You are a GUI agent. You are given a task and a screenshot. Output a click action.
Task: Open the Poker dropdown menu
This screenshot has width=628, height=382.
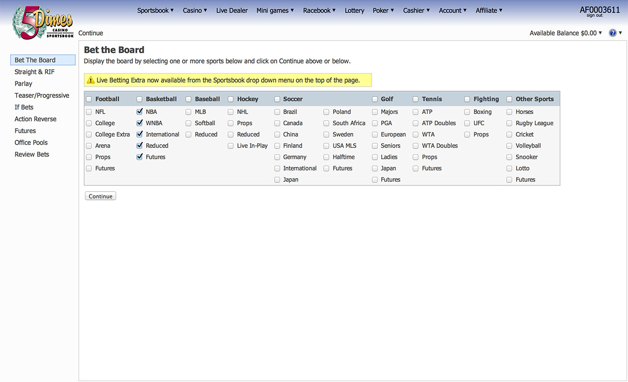click(384, 10)
